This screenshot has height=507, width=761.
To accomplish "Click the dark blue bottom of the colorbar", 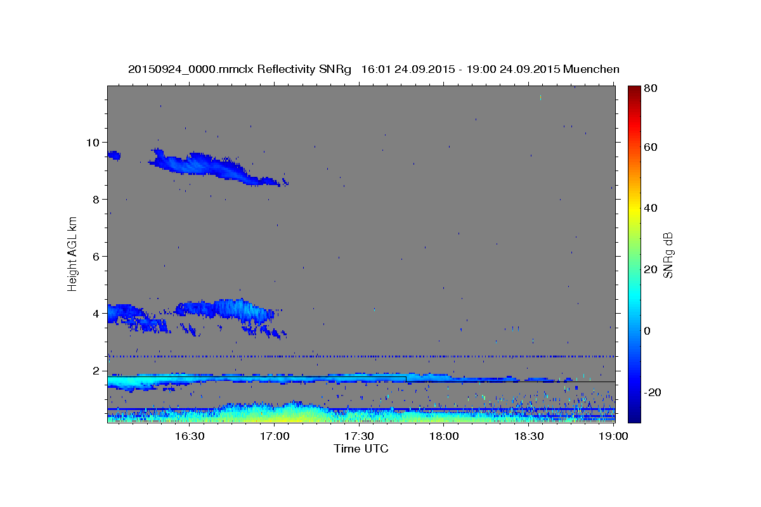I will coord(634,416).
